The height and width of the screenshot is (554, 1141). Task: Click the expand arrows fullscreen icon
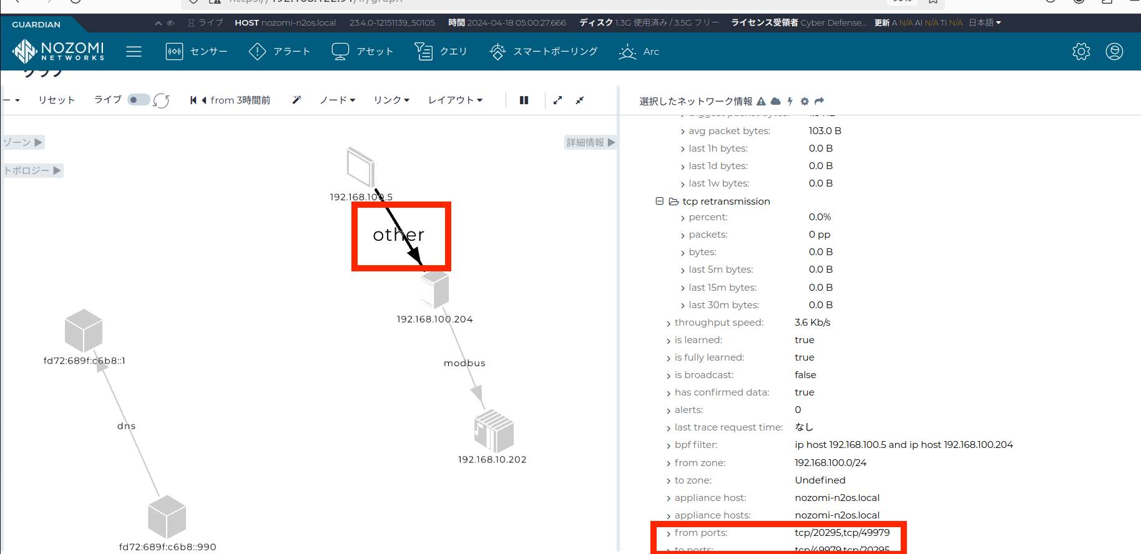click(x=557, y=100)
